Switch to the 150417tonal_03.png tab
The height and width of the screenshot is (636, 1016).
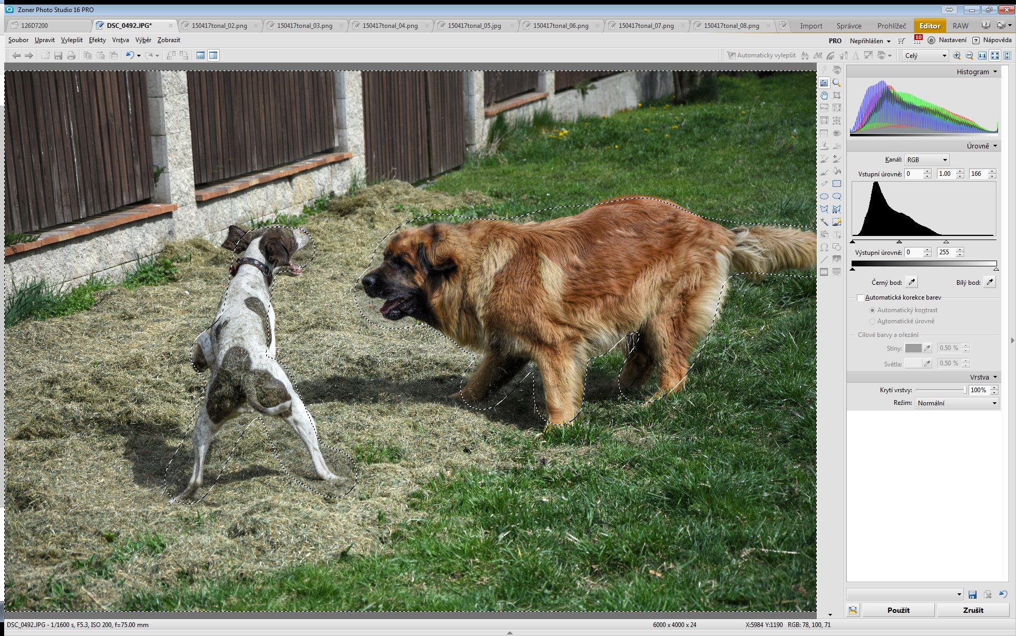pyautogui.click(x=305, y=25)
